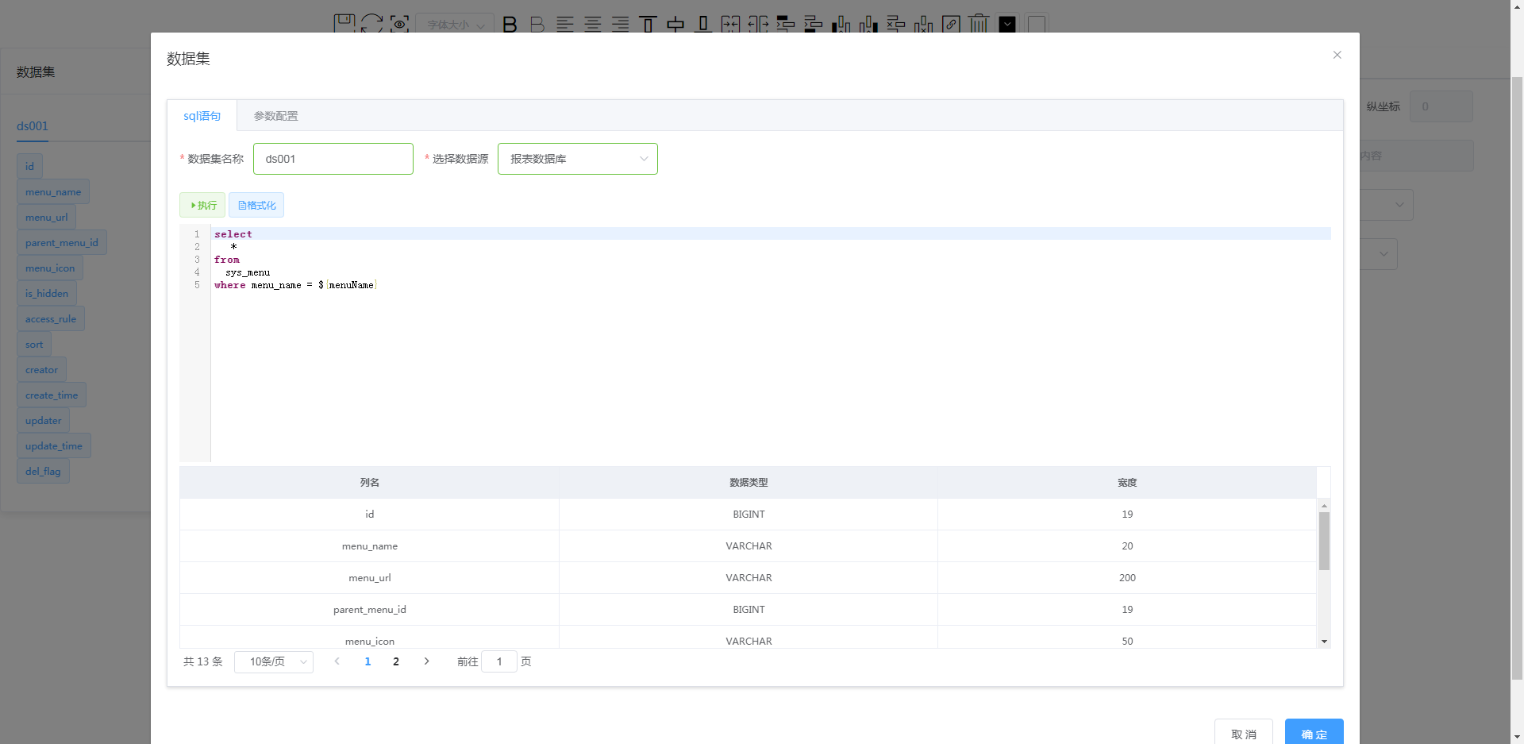
Task: Click the merge cells icon
Action: click(x=730, y=25)
